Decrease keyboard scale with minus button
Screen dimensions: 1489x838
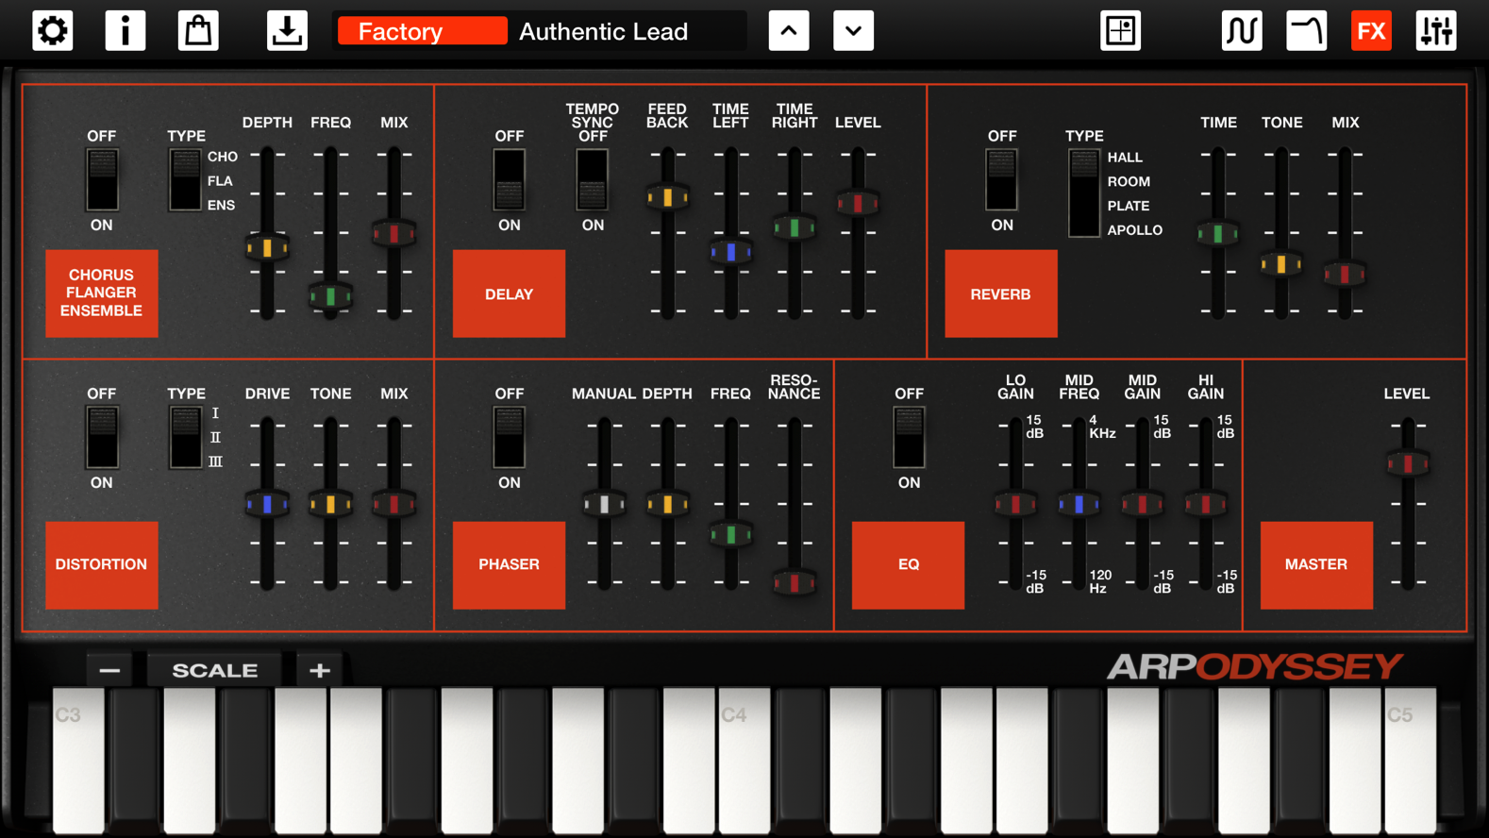[109, 670]
